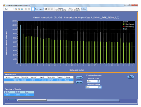Click the Result column header
The image size is (141, 107).
(69, 77)
